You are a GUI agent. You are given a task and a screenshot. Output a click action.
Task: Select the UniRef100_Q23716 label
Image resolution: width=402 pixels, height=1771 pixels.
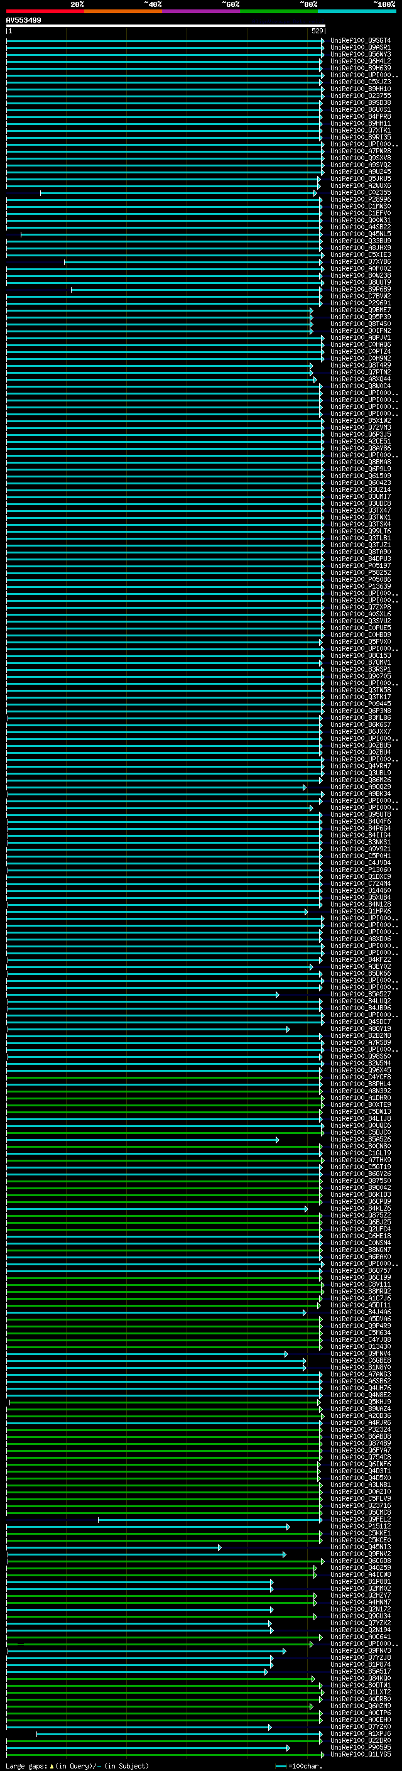point(360,1506)
